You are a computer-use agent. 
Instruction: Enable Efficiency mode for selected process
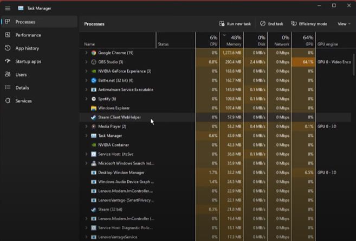point(309,24)
